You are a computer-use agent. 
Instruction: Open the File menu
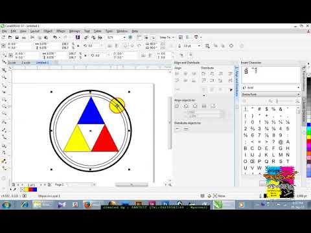coord(4,31)
